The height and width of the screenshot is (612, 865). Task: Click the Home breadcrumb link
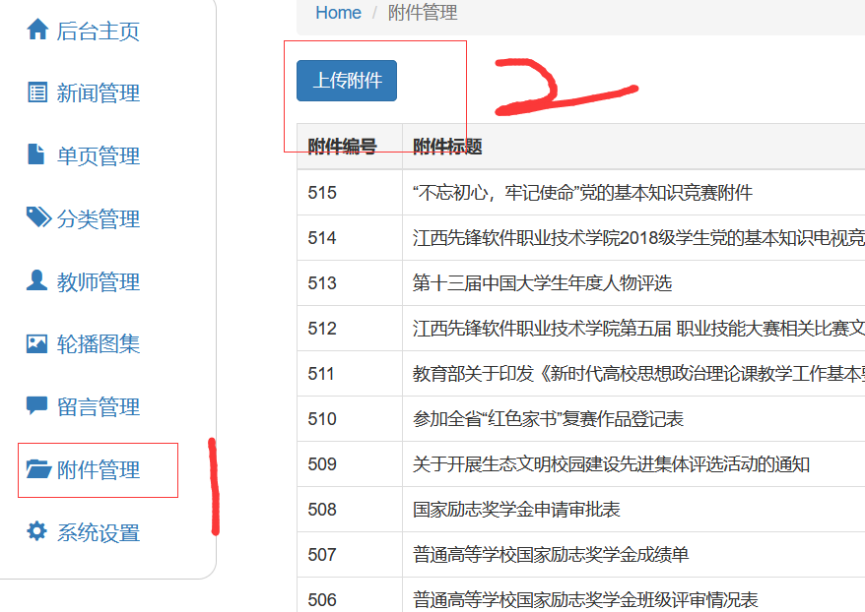pos(338,13)
